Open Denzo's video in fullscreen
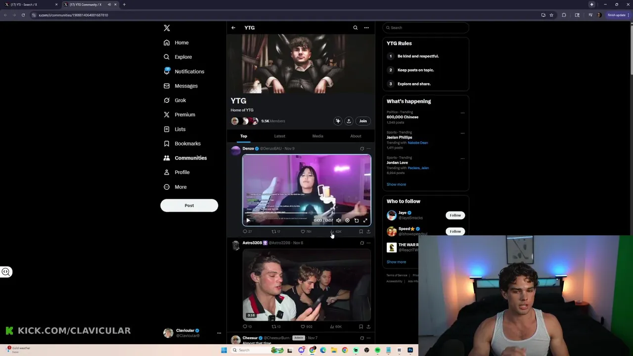 tap(365, 221)
